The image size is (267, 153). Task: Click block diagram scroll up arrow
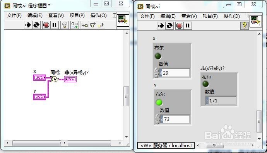coord(127,33)
